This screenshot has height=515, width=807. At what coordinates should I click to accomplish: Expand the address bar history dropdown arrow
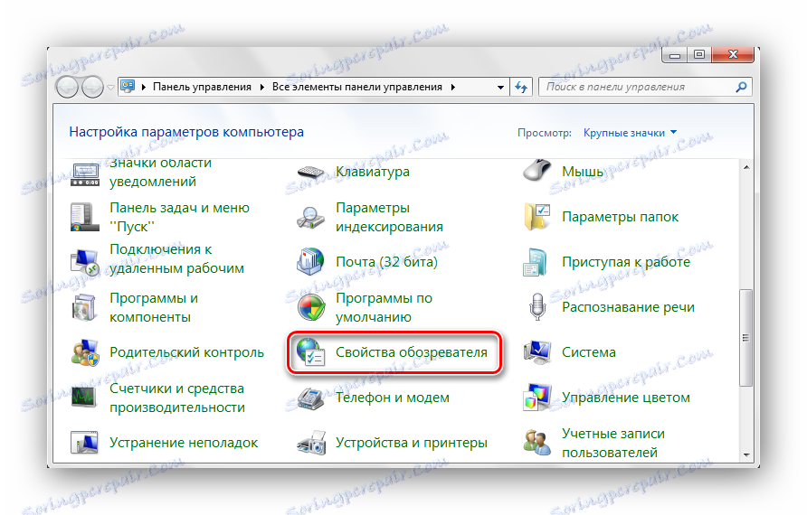pos(500,88)
